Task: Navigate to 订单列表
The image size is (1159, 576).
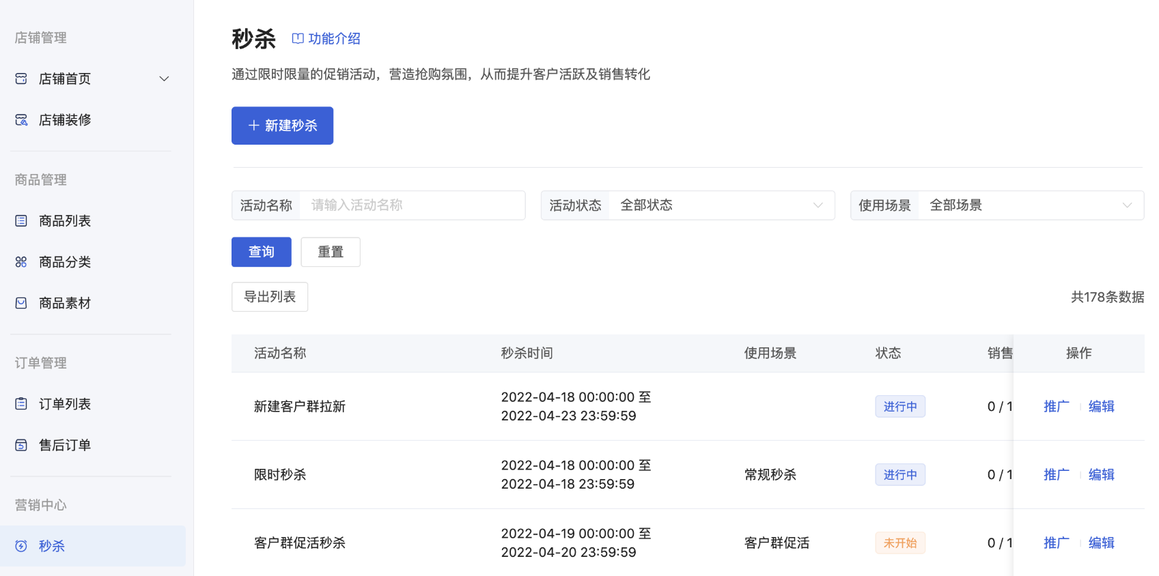Action: (65, 404)
